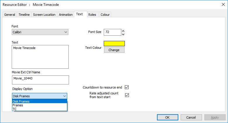The width and height of the screenshot is (228, 123).
Task: Toggle Countdown to resource end checkbox
Action: coord(127,87)
